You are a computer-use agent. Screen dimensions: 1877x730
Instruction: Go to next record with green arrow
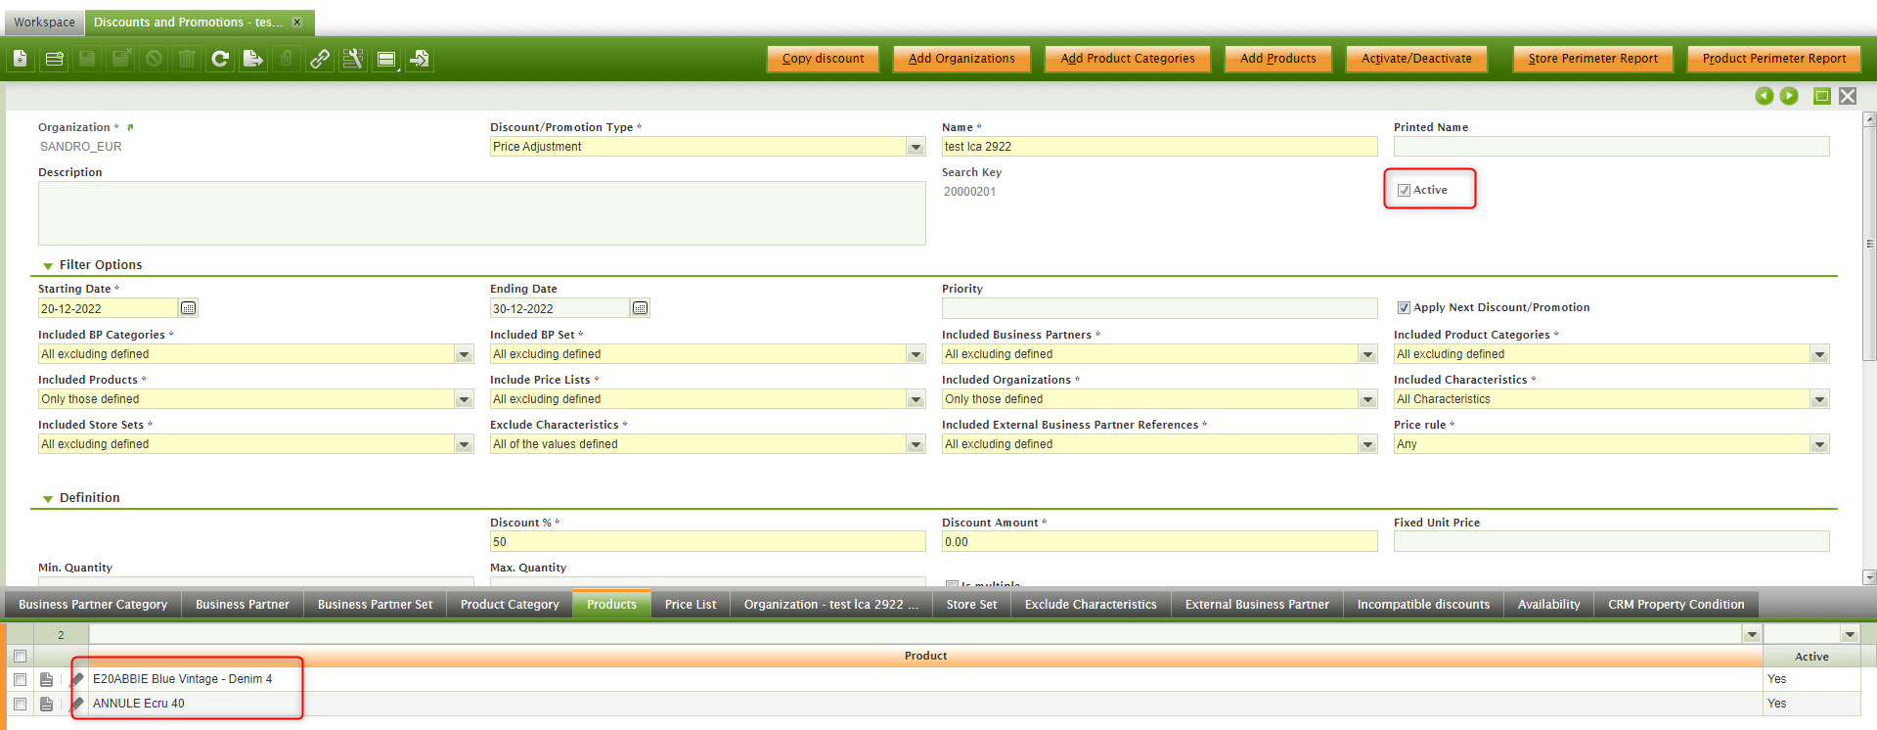(x=1789, y=96)
